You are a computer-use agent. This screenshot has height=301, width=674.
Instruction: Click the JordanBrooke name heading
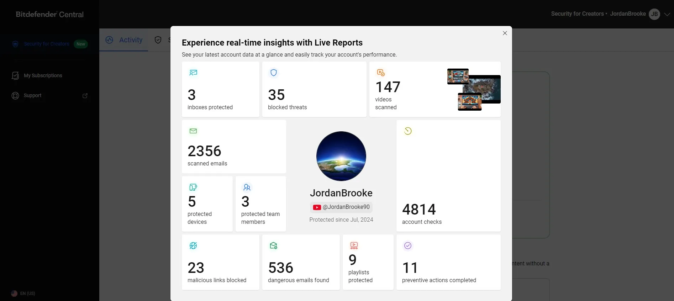(341, 193)
